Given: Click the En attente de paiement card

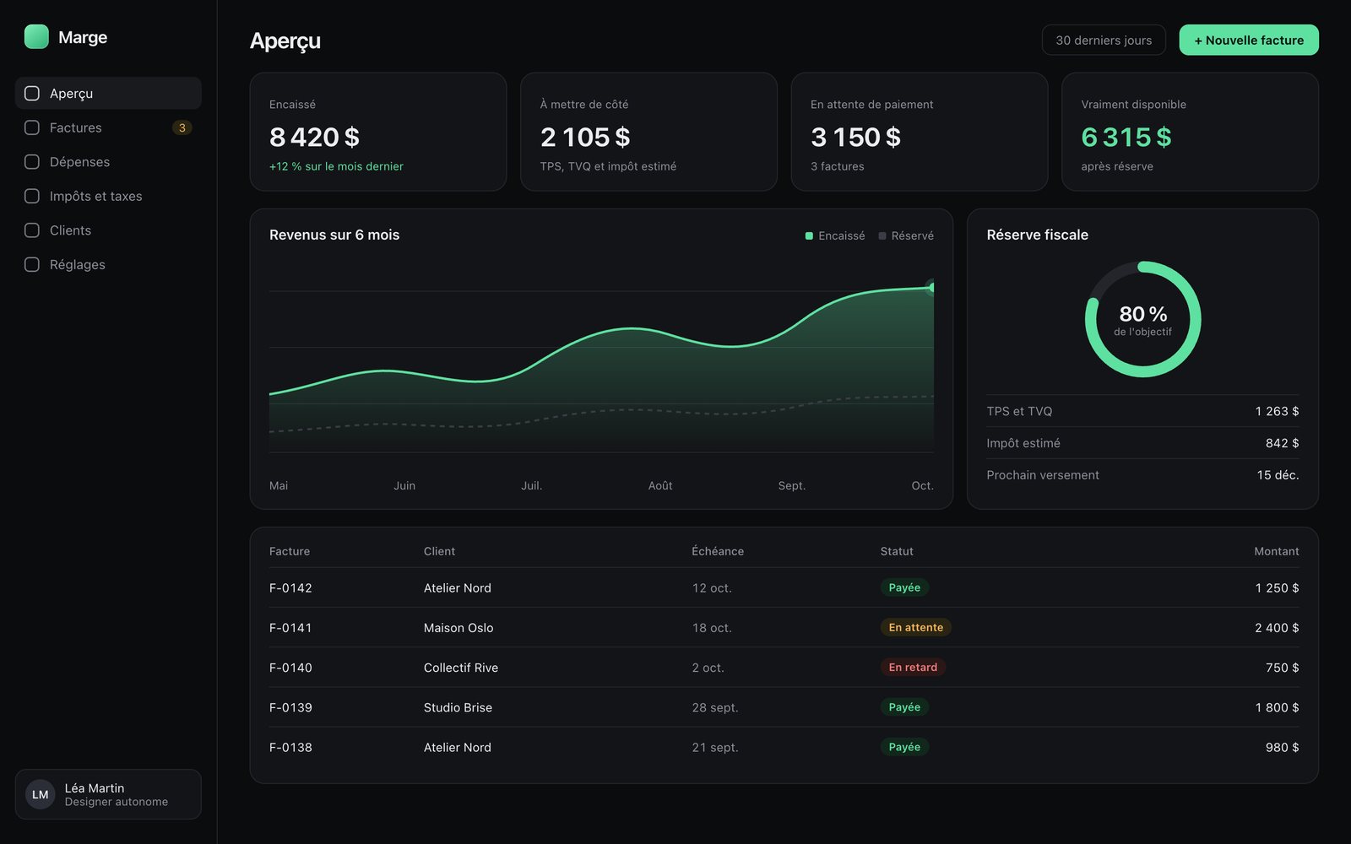Looking at the screenshot, I should [920, 132].
